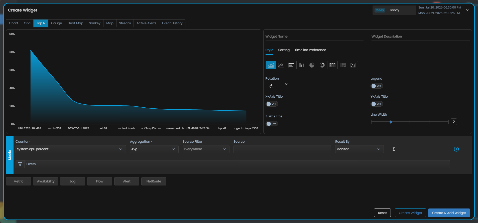
Task: Choose the bubble chart style icon
Action: (353, 65)
